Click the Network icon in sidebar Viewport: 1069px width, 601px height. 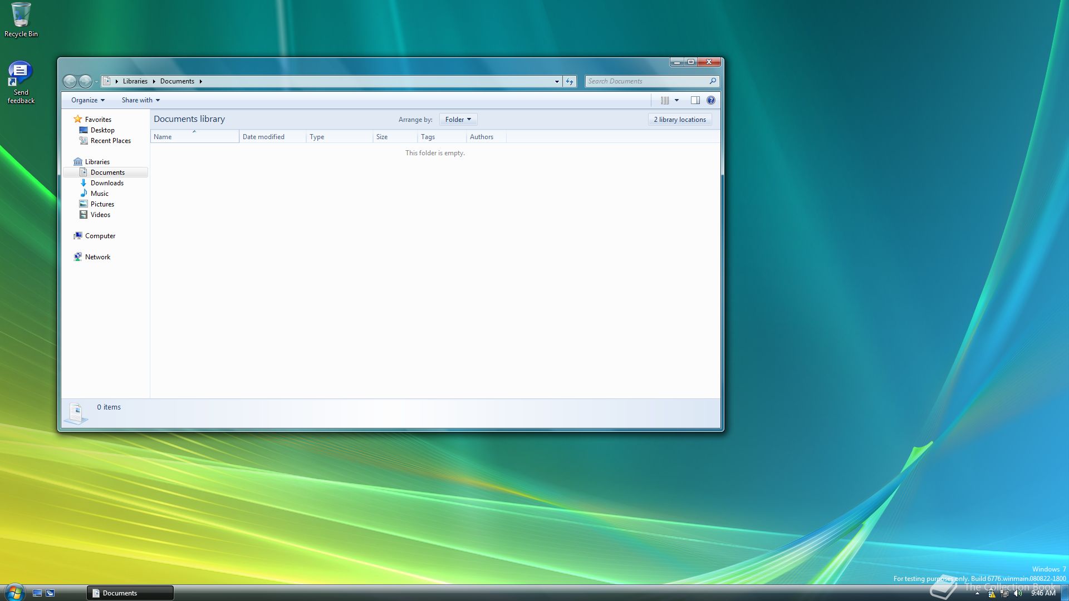pos(78,257)
